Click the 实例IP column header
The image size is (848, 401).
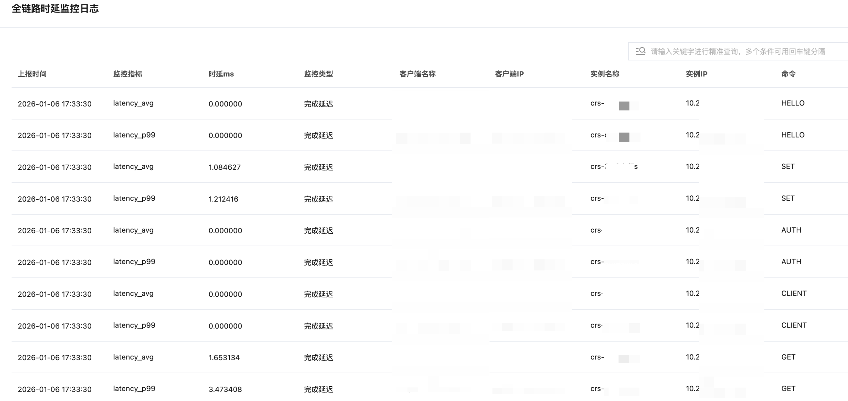click(696, 74)
